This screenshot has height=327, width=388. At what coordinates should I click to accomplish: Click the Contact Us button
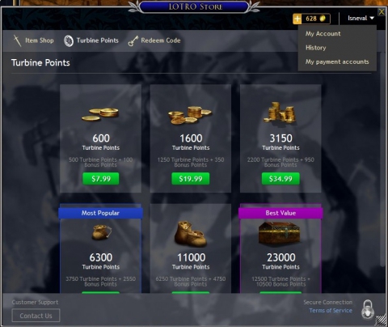point(36,316)
